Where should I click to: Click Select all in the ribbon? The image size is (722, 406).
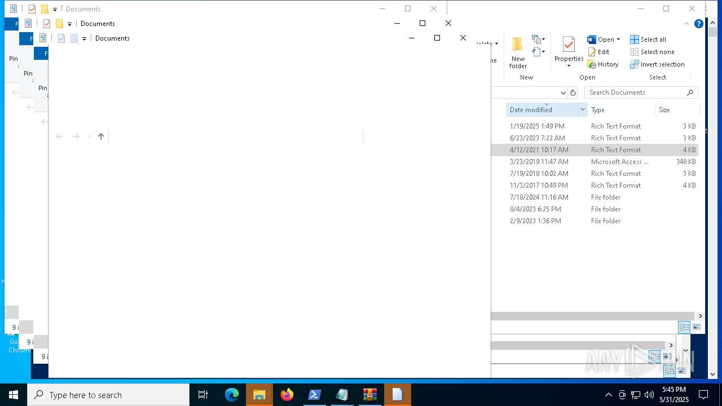coord(648,39)
